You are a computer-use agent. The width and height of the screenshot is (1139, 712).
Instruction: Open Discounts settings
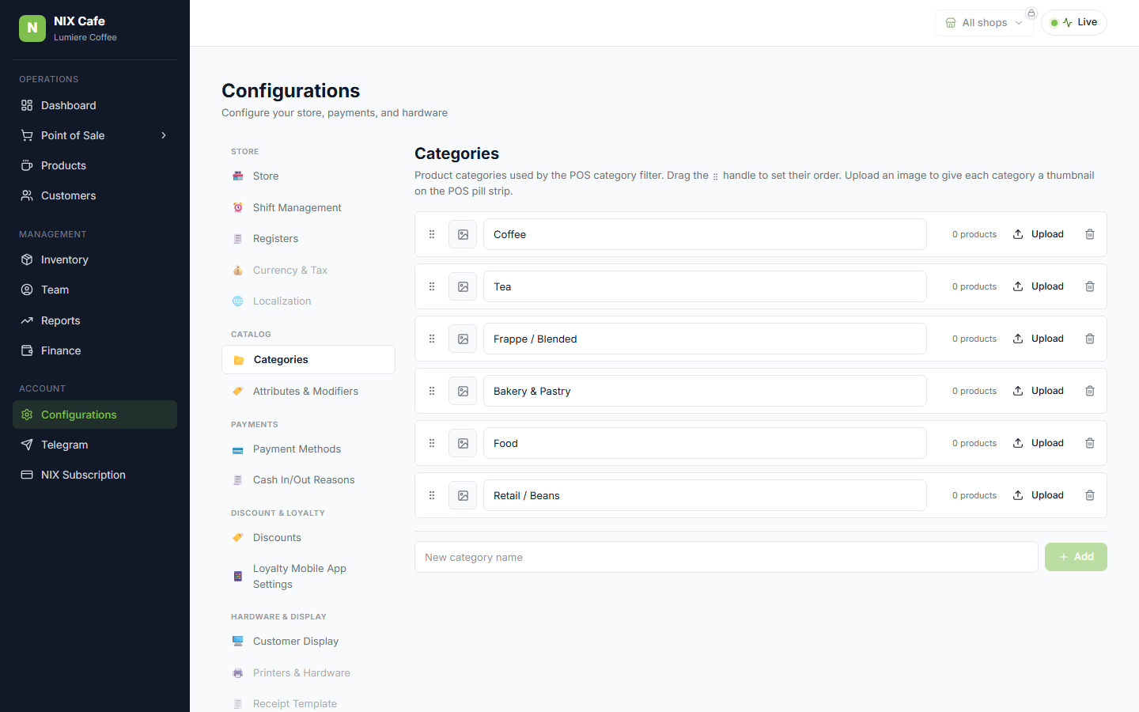(308, 537)
